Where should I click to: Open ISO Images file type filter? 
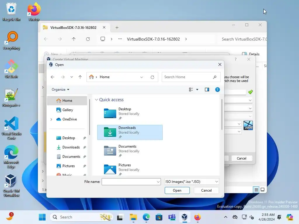tap(192, 182)
